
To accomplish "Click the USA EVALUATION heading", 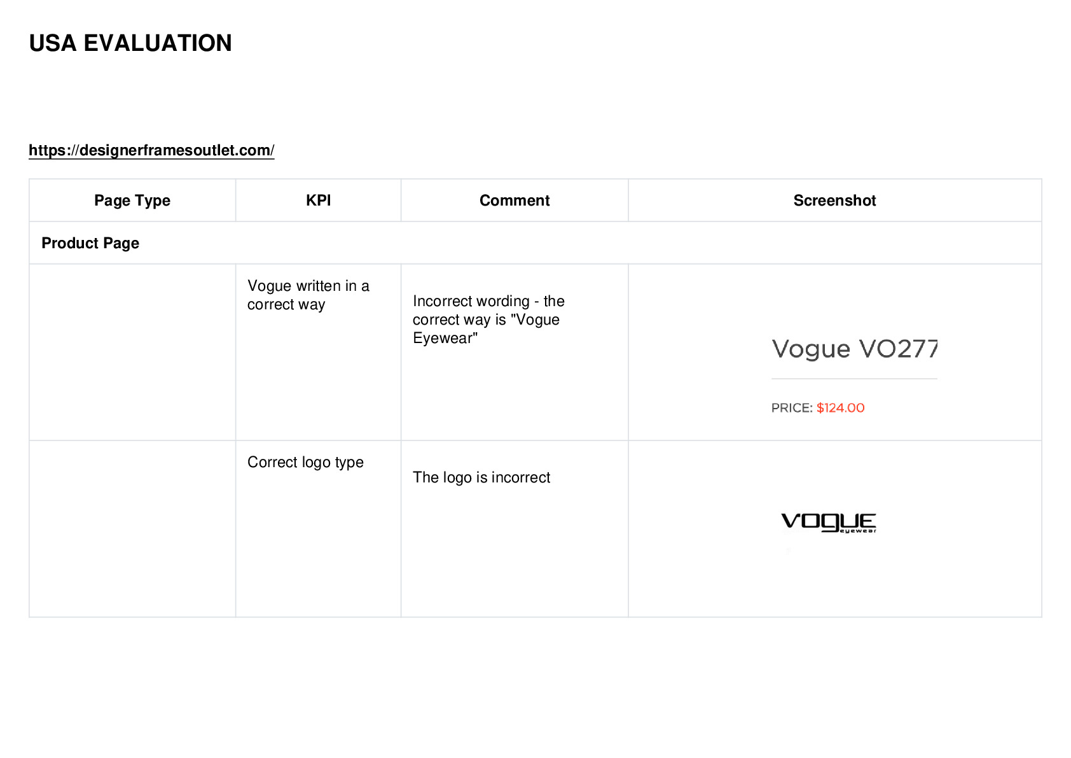I will [x=130, y=43].
